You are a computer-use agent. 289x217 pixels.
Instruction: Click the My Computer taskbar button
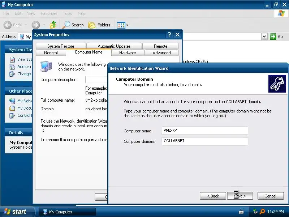pos(67,212)
